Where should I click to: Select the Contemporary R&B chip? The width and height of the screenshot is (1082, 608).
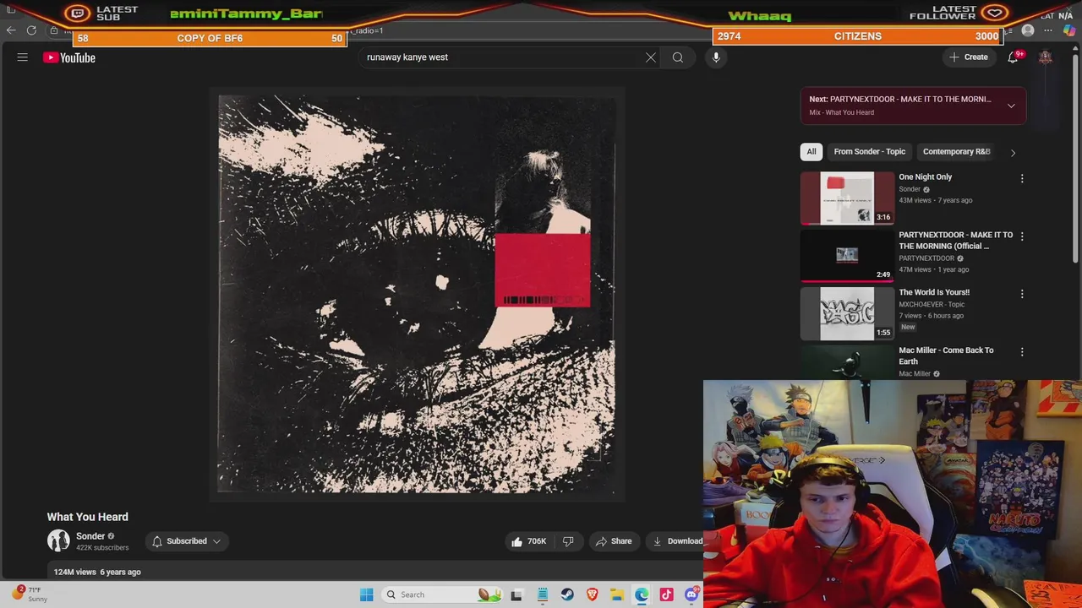tap(956, 152)
